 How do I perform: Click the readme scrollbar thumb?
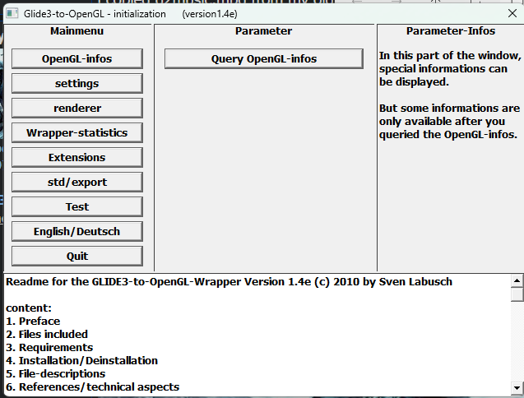coord(517,294)
